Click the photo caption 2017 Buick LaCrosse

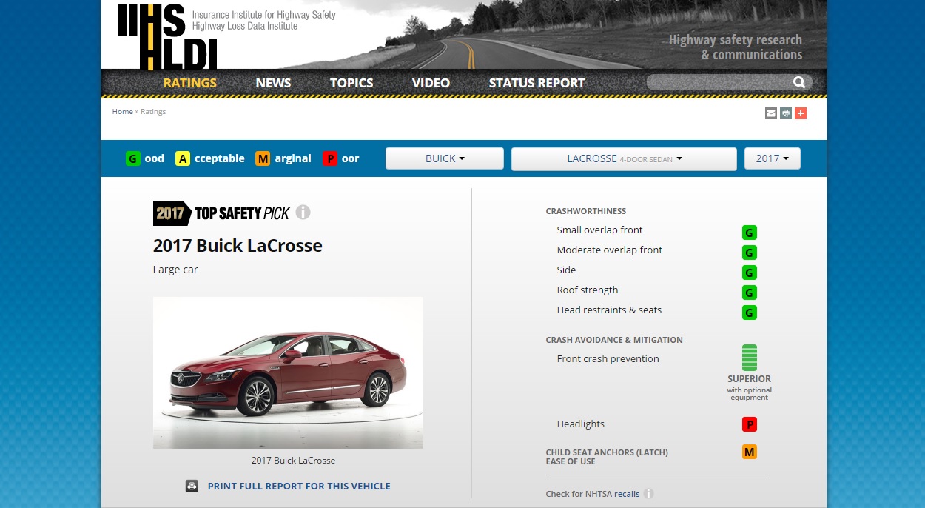pos(293,461)
